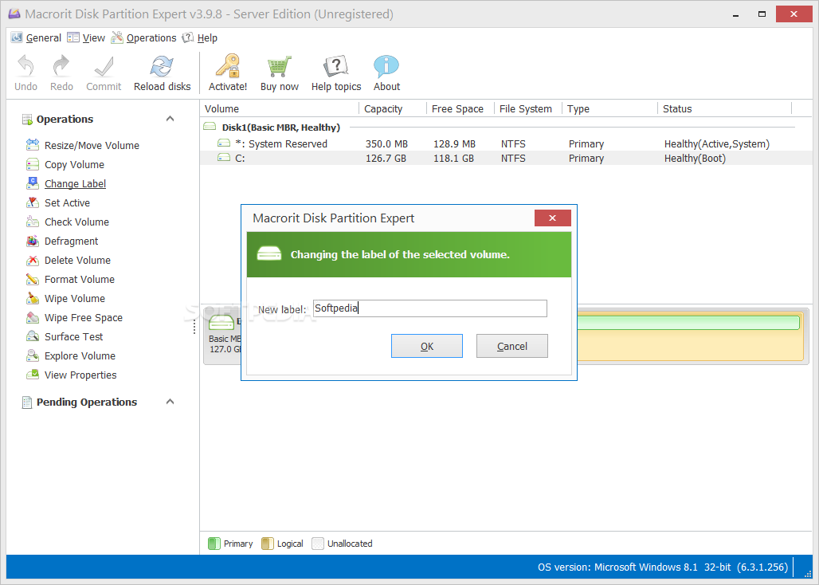819x585 pixels.
Task: Click the Pending Operations header icon
Action: pyautogui.click(x=27, y=402)
